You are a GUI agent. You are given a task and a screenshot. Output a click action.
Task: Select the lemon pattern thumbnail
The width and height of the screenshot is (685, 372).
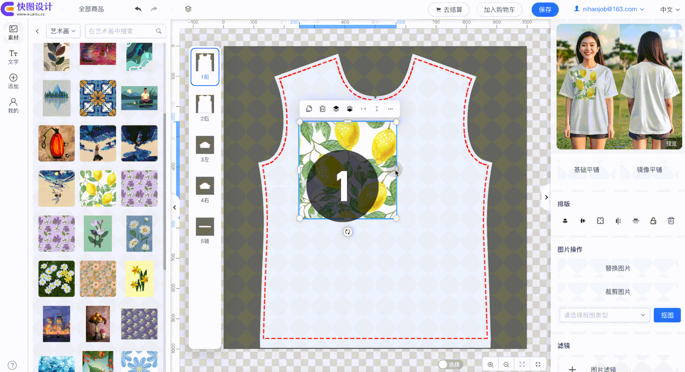click(x=98, y=188)
